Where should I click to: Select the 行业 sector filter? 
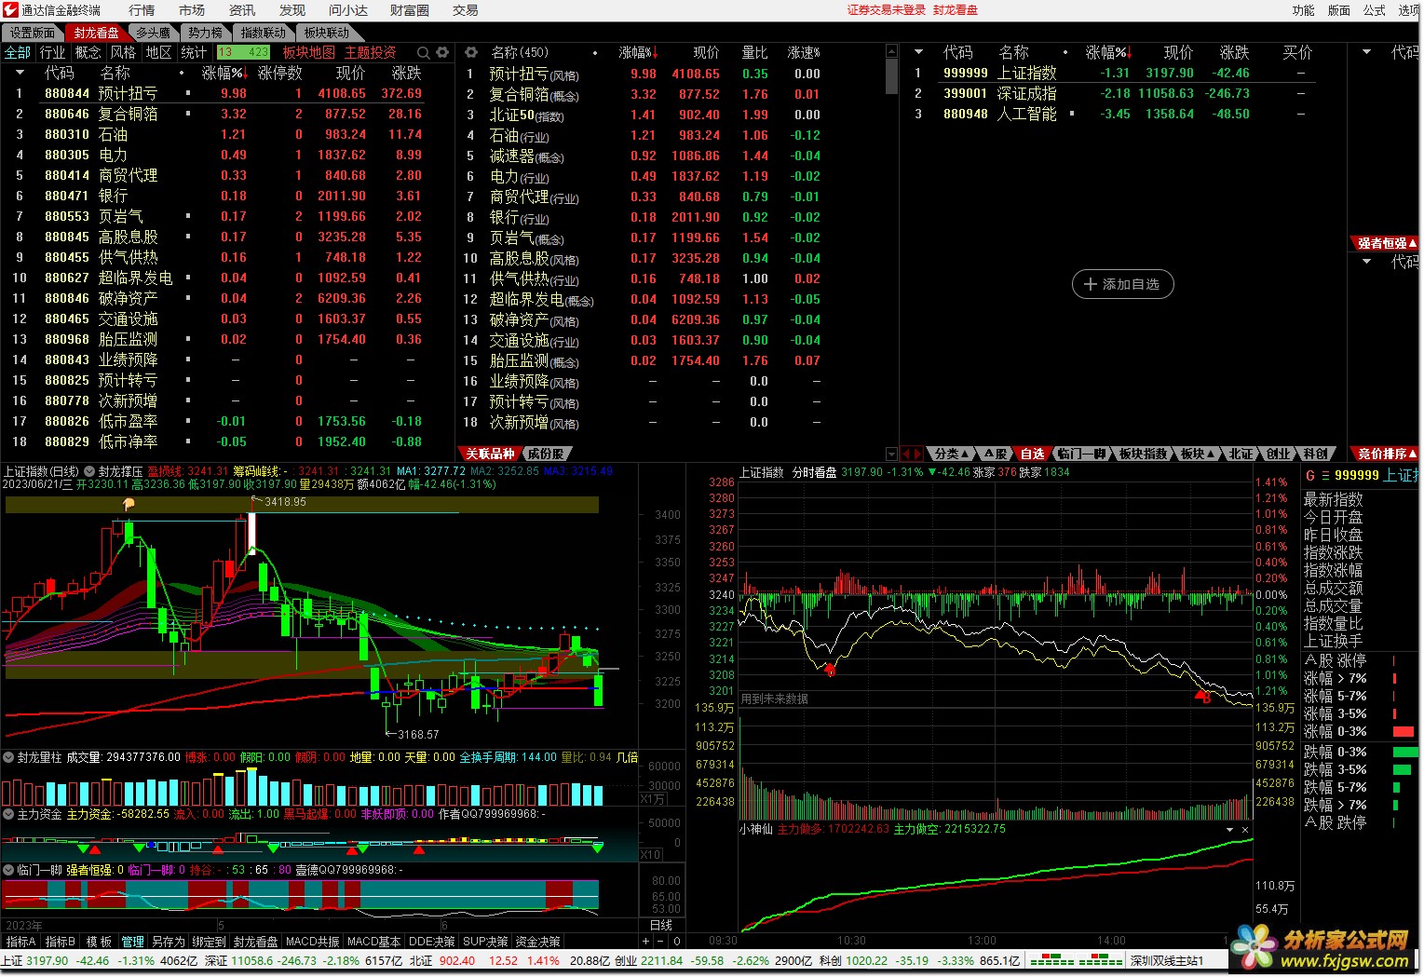tap(53, 52)
